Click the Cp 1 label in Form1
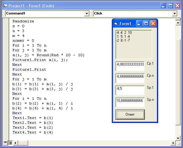Viewport: 183px width, 148px height. pos(150,63)
